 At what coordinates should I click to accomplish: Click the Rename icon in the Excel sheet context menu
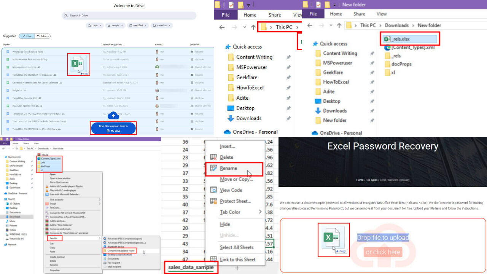click(x=213, y=168)
